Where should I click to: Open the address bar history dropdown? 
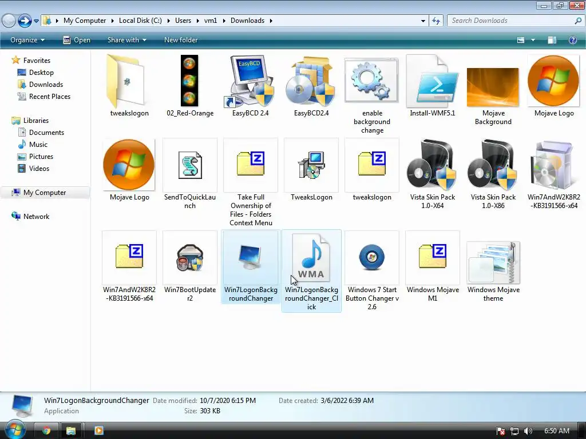point(423,21)
